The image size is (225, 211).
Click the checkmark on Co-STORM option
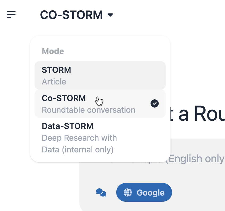point(155,103)
